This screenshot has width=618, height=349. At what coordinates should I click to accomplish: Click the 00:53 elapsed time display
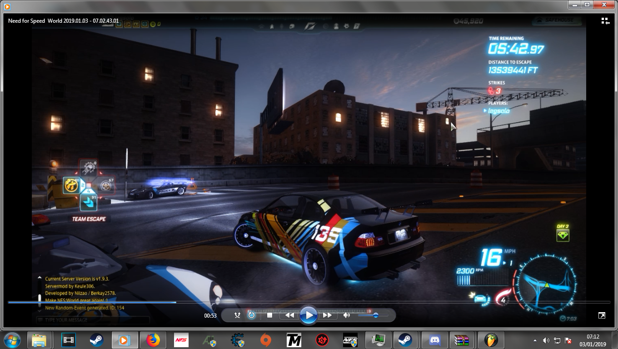coord(210,315)
